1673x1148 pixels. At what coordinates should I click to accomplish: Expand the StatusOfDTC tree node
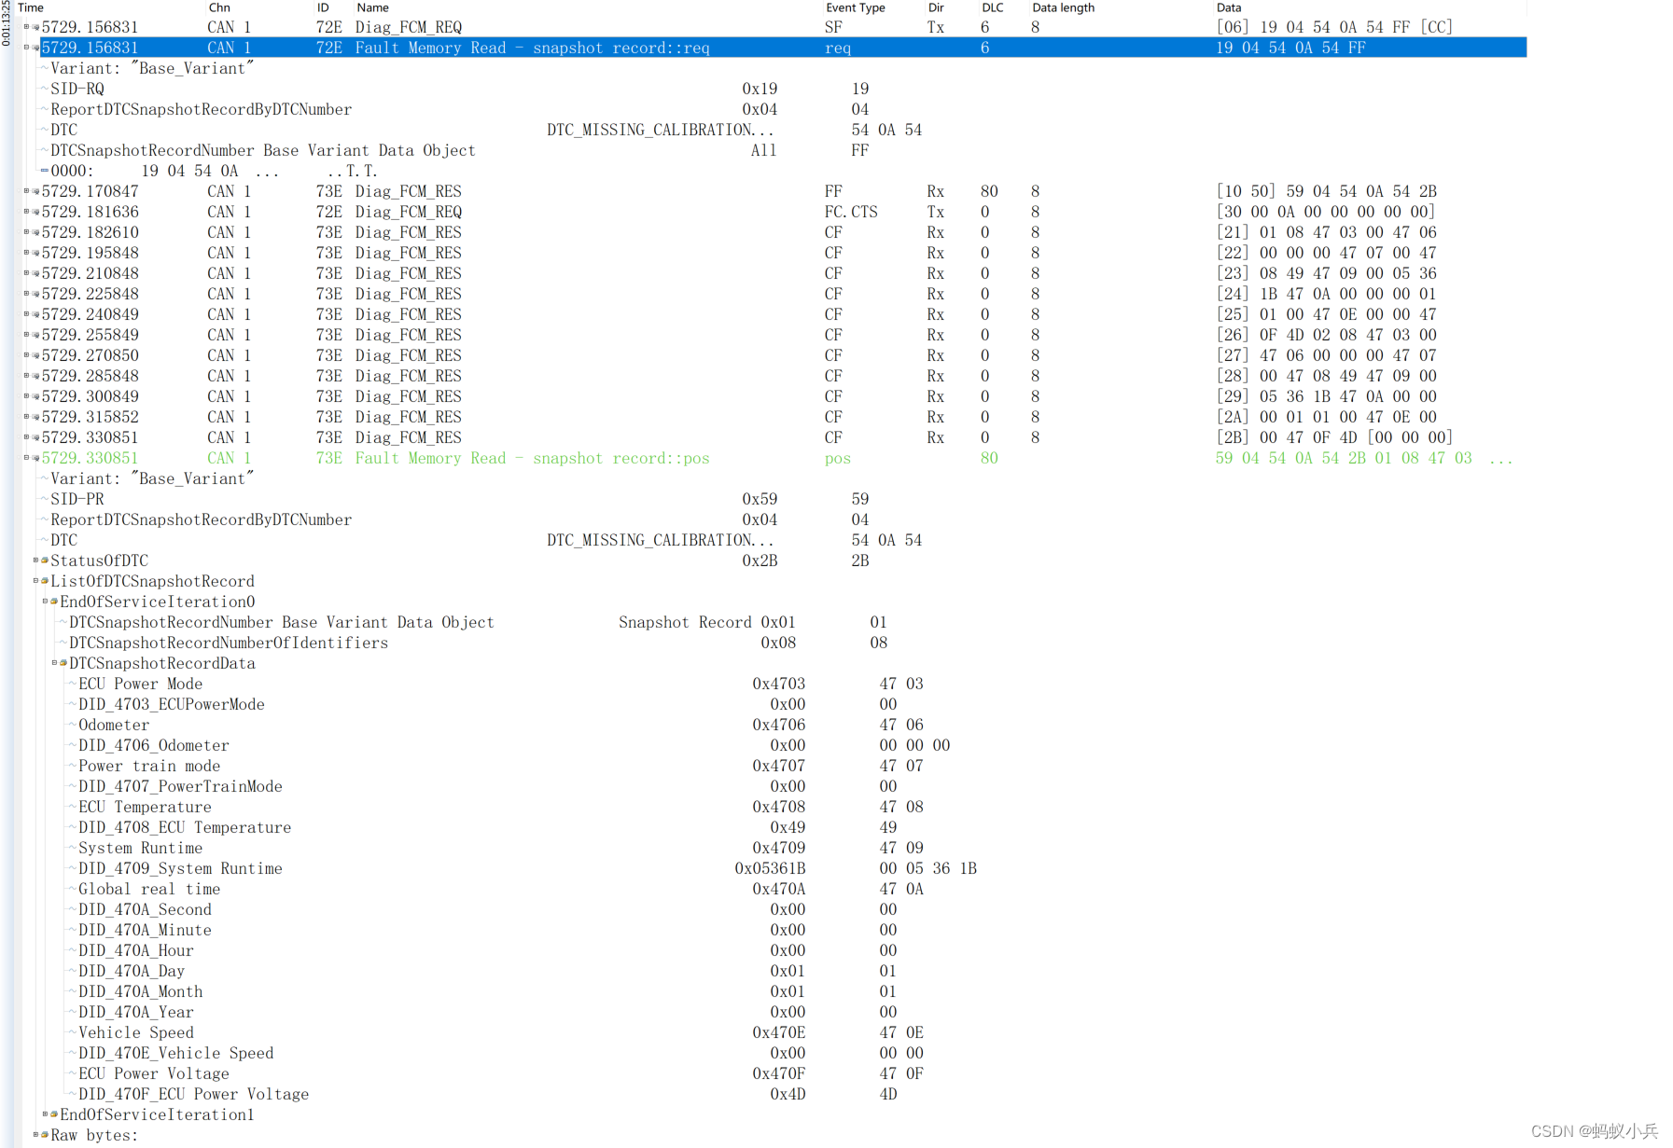point(35,560)
